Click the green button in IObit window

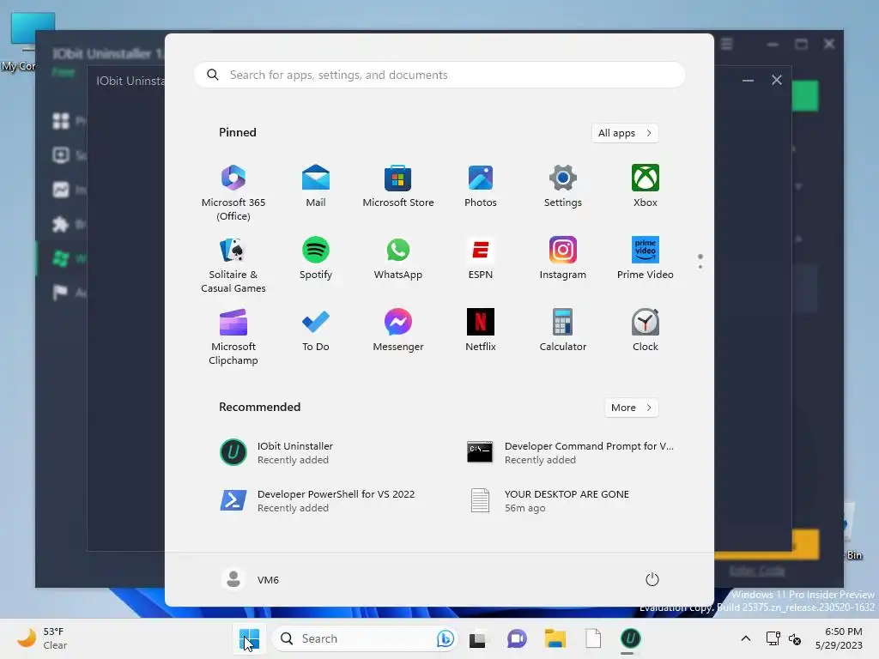tap(805, 96)
